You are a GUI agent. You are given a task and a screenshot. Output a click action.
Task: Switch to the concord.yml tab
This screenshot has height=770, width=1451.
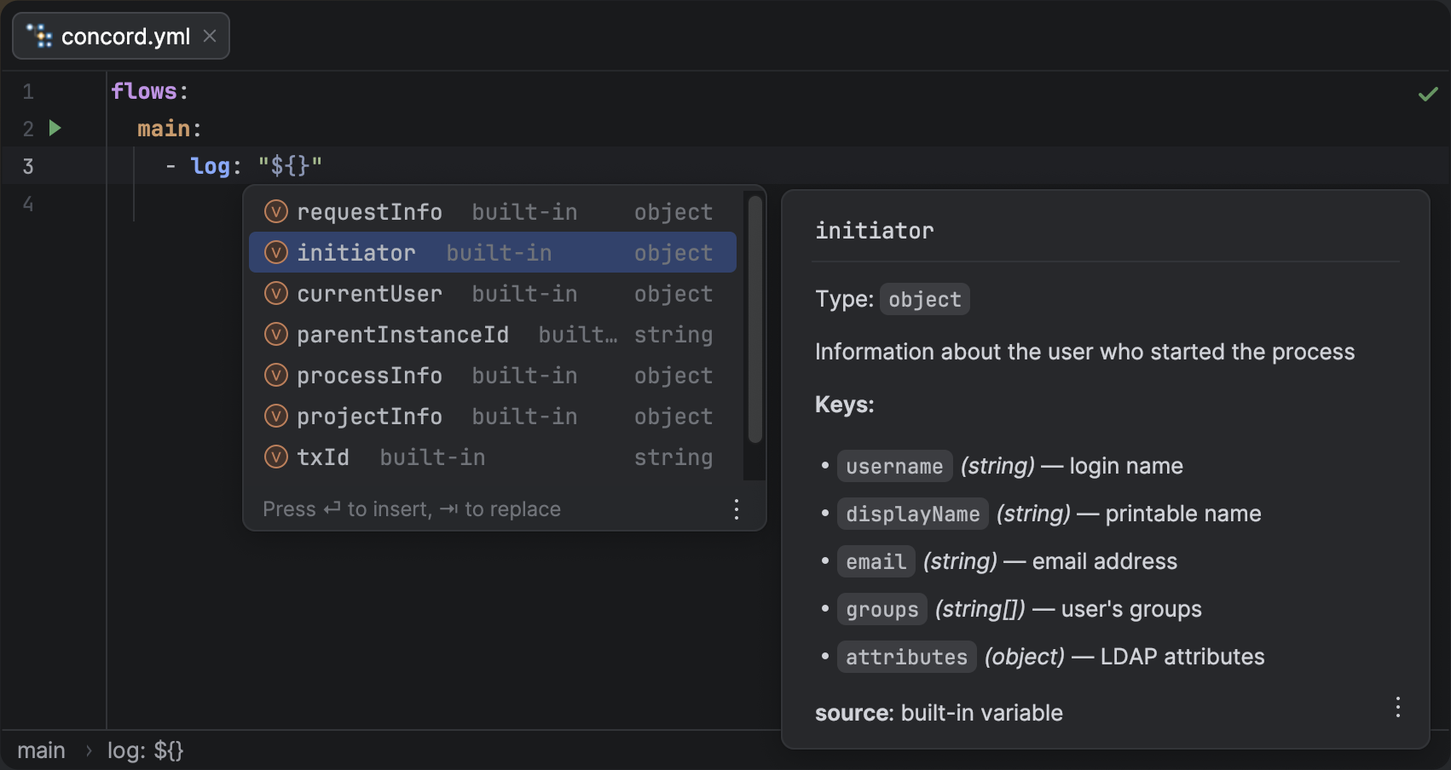tap(124, 36)
